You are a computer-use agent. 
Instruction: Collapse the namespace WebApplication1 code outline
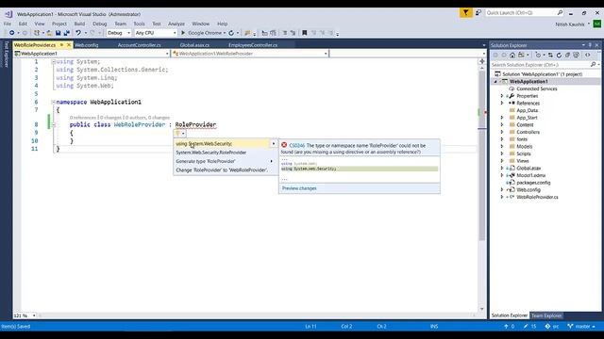click(x=54, y=102)
